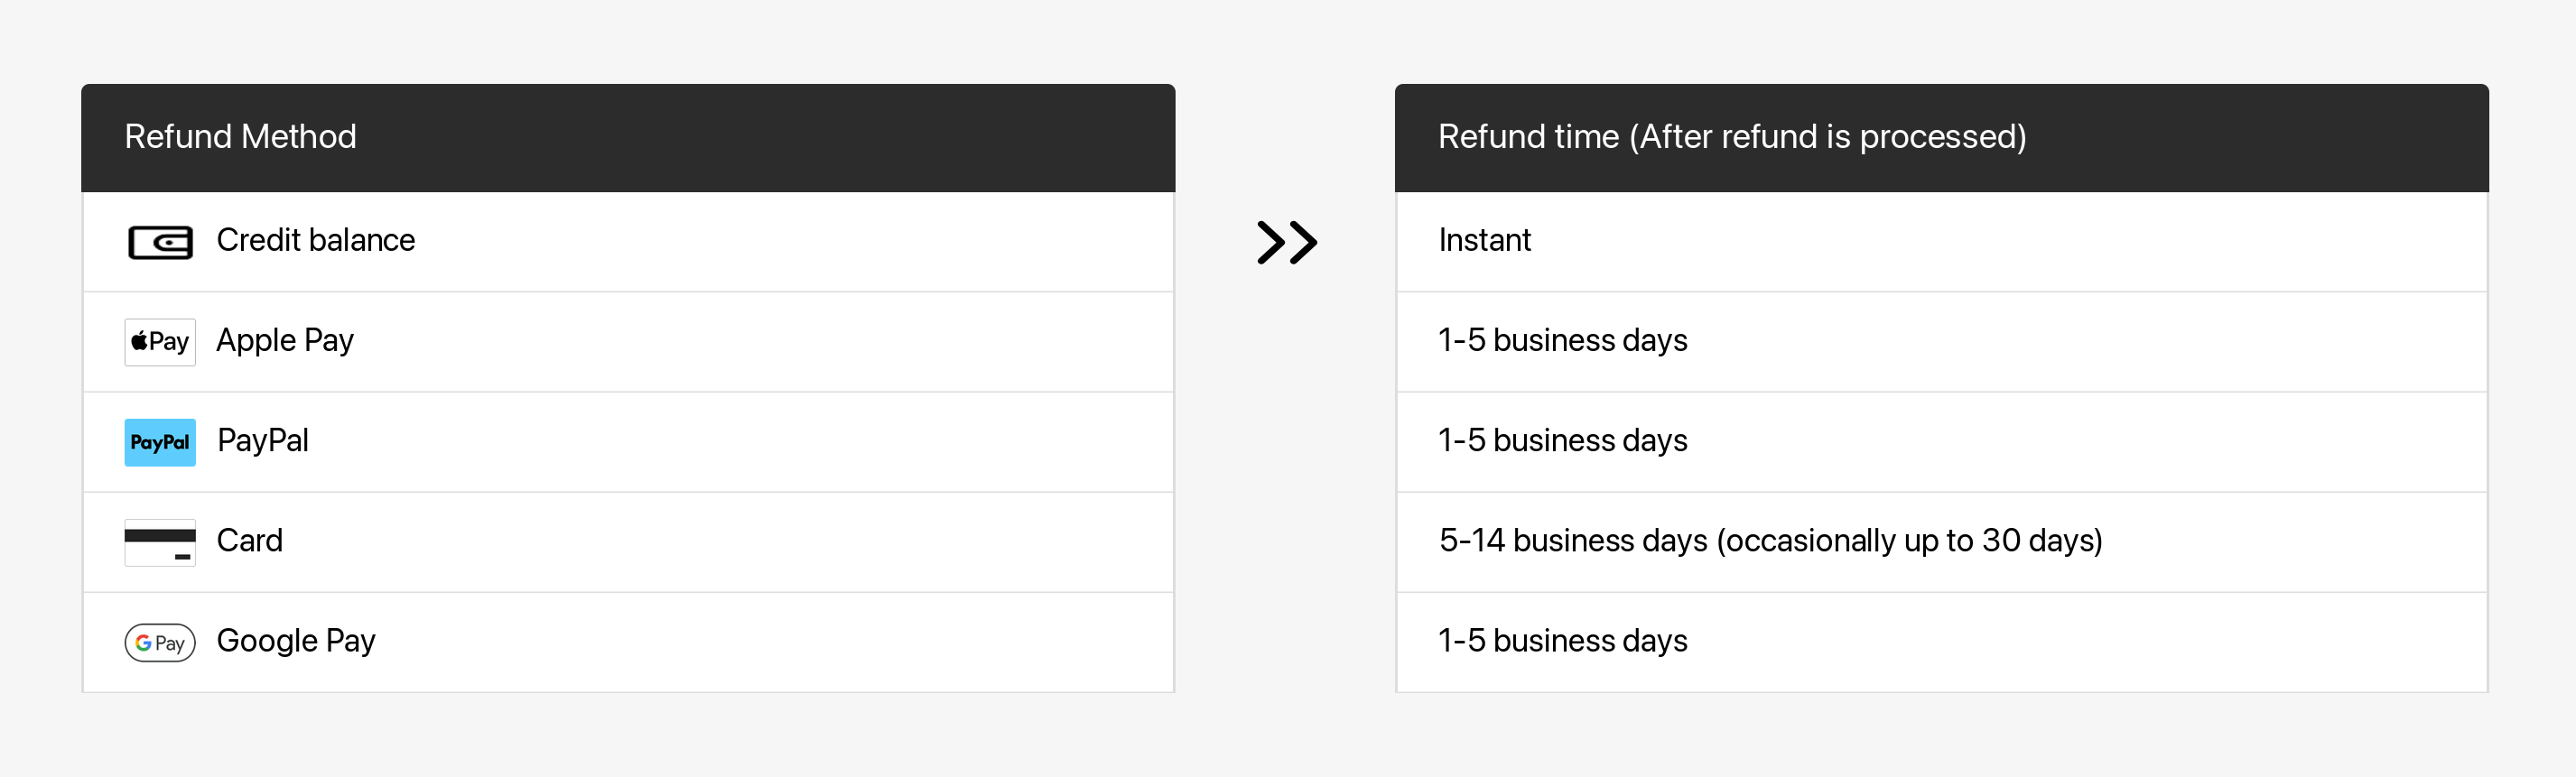Click the Credit balance wallet icon
The image size is (2576, 777).
click(x=160, y=242)
